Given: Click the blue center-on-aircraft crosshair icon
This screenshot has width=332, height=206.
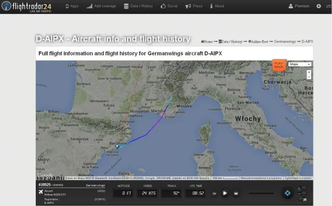Looking at the screenshot, I should [x=287, y=193].
